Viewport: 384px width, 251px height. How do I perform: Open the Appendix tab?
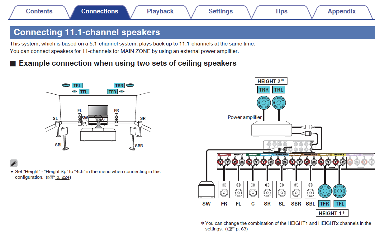click(x=341, y=12)
